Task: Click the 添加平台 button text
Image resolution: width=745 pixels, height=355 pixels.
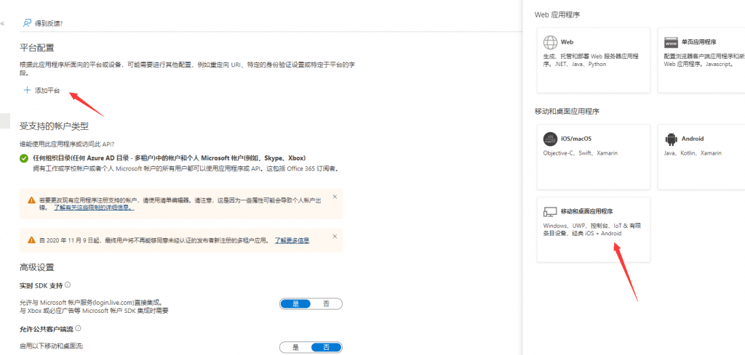Action: [x=47, y=91]
